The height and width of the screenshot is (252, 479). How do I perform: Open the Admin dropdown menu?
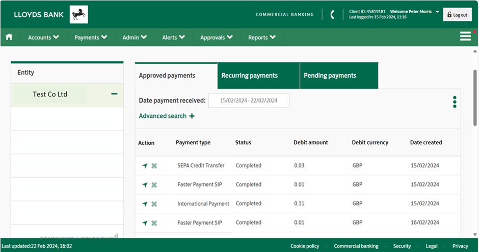click(135, 37)
